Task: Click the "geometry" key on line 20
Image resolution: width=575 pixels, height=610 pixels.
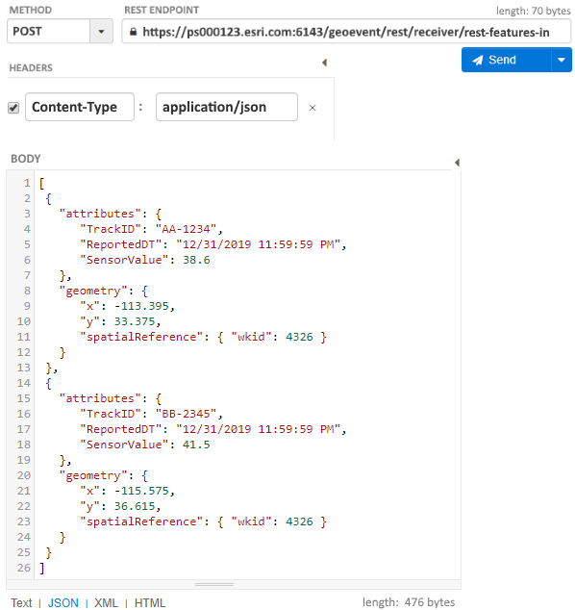Action: [93, 476]
